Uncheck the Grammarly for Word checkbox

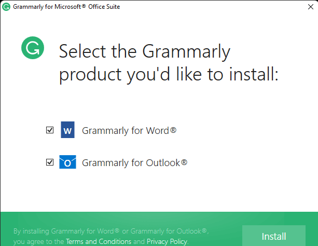50,130
